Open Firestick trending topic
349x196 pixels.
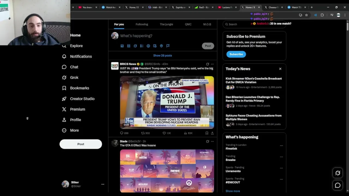[x=231, y=149]
